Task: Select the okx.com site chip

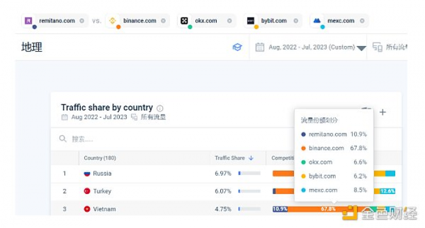Action: (x=206, y=21)
